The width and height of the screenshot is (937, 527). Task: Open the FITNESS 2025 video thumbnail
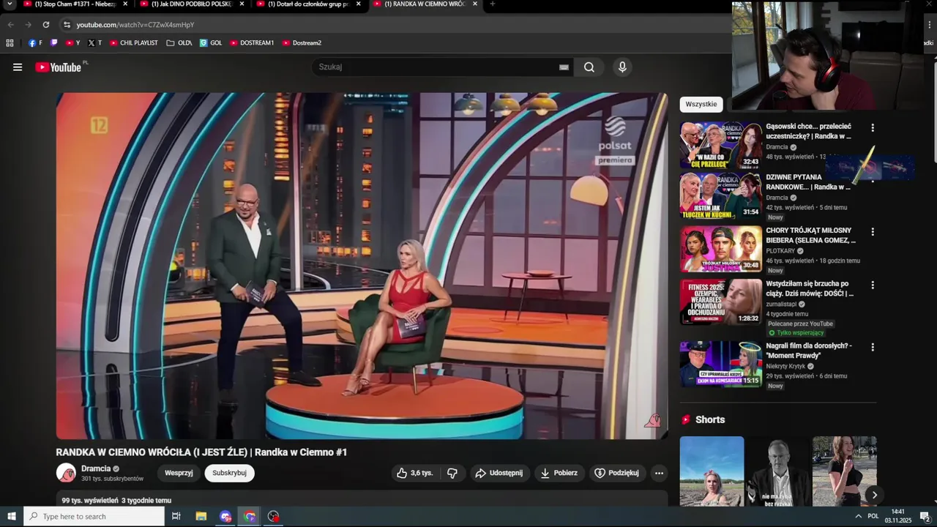[721, 302]
